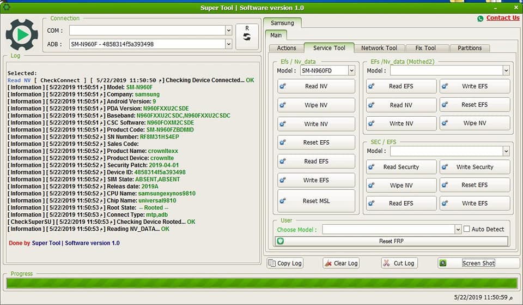Click the camera icon on Screen Shot
This screenshot has width=523, height=305.
443,263
